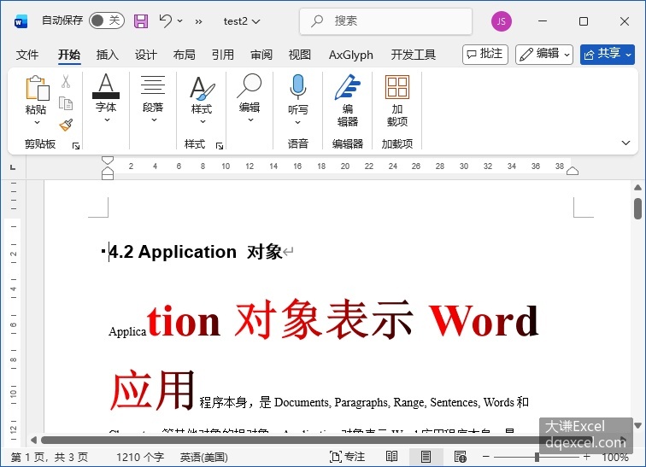Select the Format Painter brush icon
646x467 pixels.
[x=66, y=125]
